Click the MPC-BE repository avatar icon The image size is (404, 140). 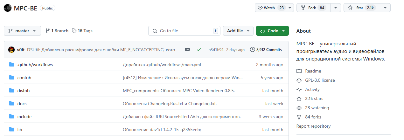click(8, 8)
